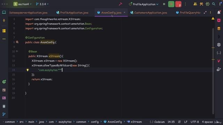Image resolution: width=223 pixels, height=125 pixels.
Task: Open the red V plugin panel
Action: point(219,61)
